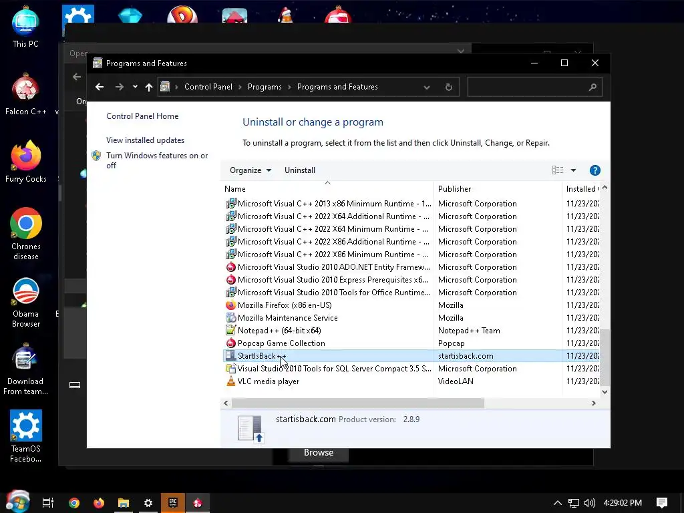
Task: Click the vertical scrollbar down arrow
Action: 605,391
